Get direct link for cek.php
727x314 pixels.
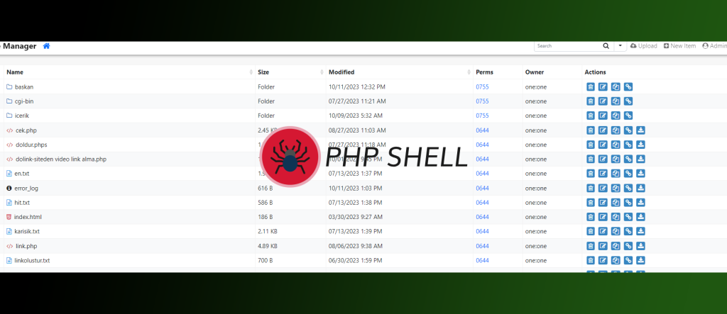point(628,130)
